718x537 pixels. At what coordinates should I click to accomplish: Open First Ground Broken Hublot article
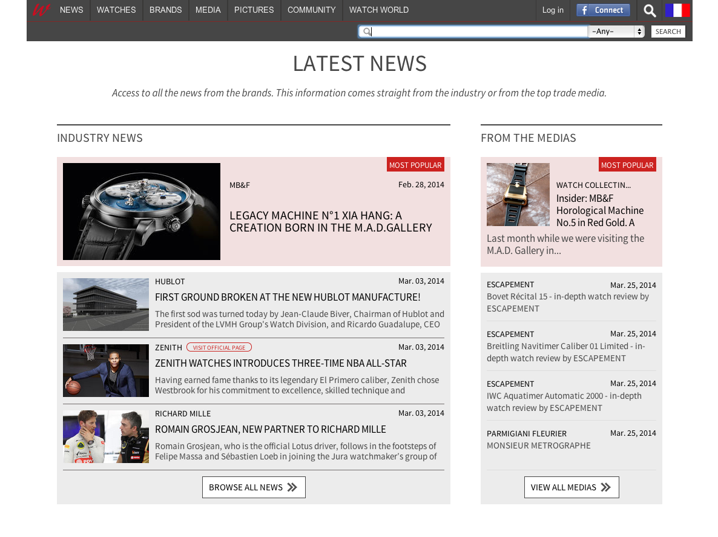(x=288, y=297)
